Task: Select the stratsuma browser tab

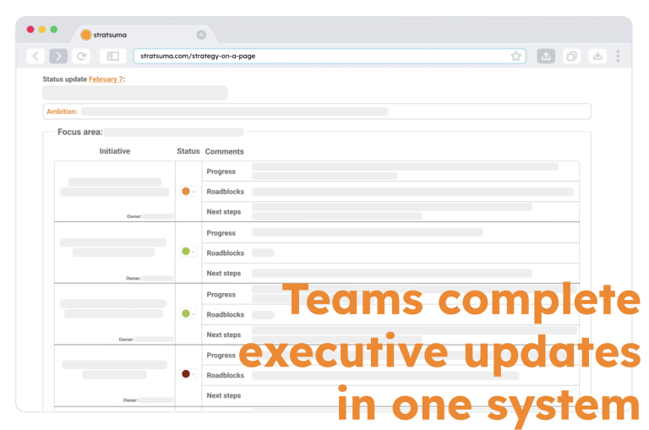Action: 143,35
